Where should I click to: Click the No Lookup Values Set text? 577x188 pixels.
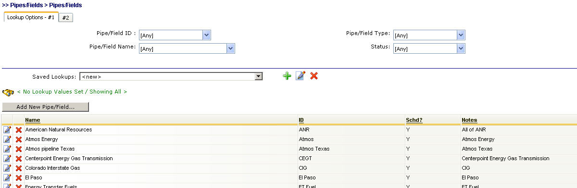coord(72,92)
